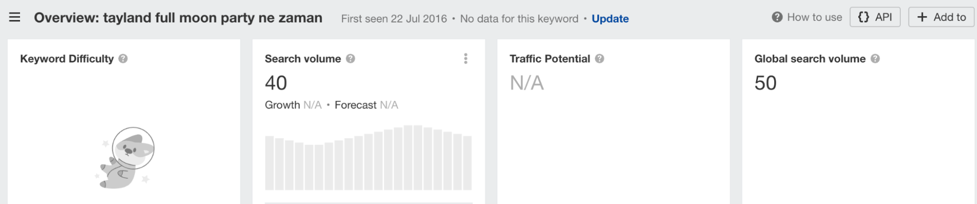Viewport: 977px width, 204px height.
Task: Click the Traffic Potential N/A value
Action: pos(527,83)
